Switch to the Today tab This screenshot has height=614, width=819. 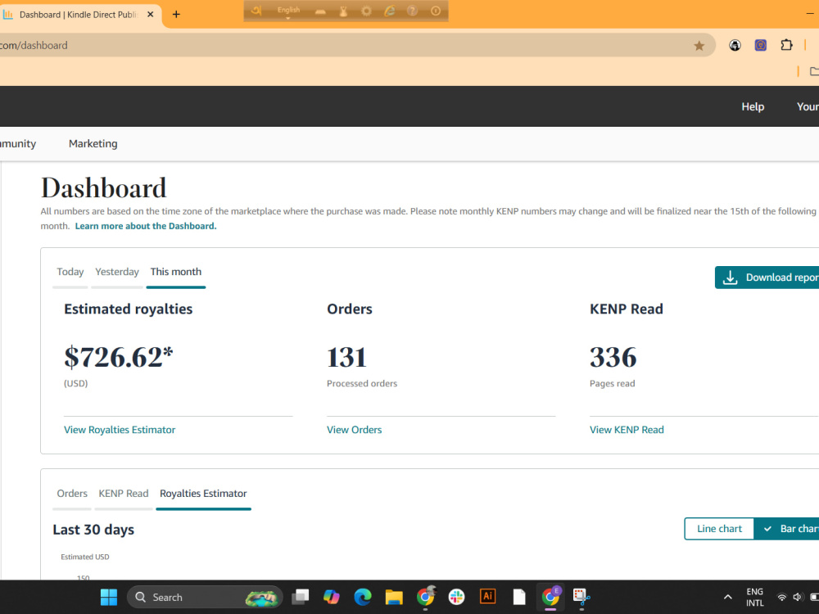point(70,272)
